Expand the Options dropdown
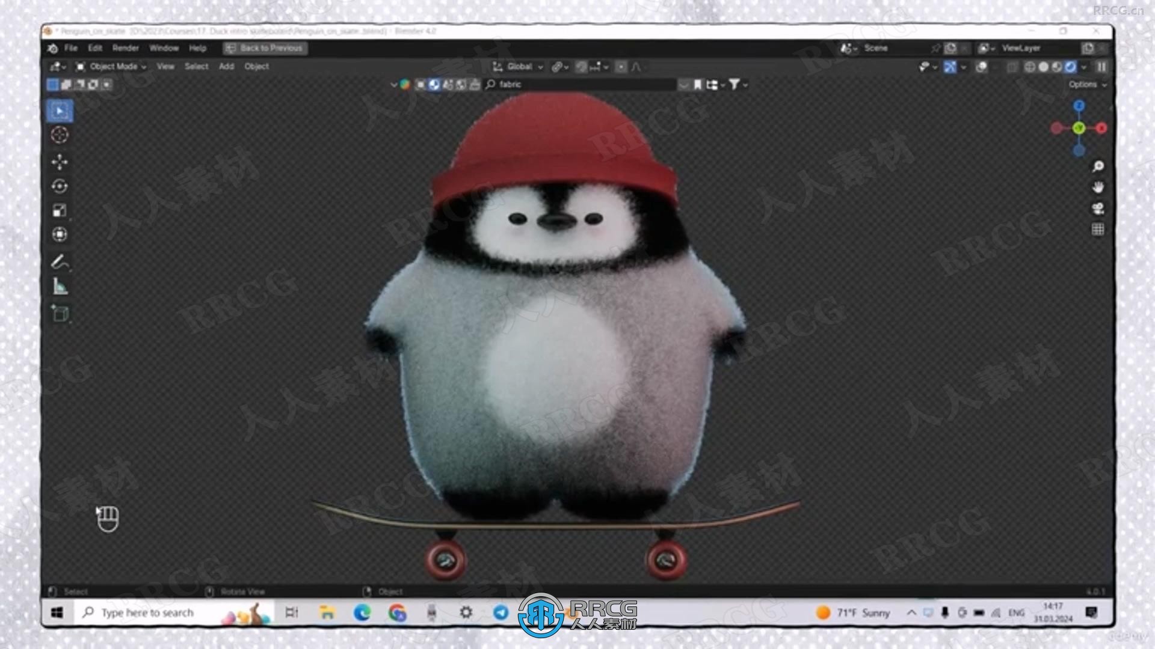This screenshot has width=1155, height=649. [x=1088, y=85]
